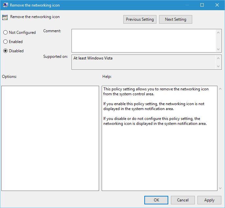Click the policy setting icon beside heading
This screenshot has height=208, width=225.
pos(5,17)
